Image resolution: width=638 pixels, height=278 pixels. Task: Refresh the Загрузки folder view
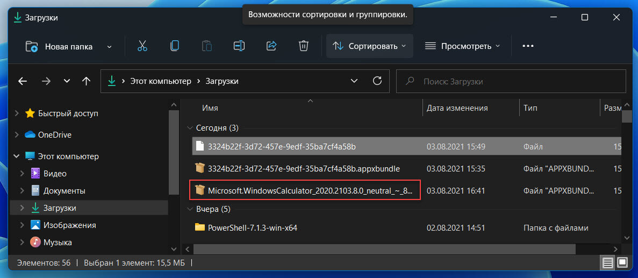[x=377, y=81]
